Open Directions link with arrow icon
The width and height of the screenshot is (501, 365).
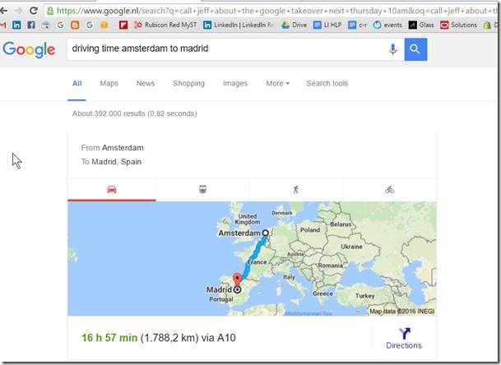coord(404,339)
